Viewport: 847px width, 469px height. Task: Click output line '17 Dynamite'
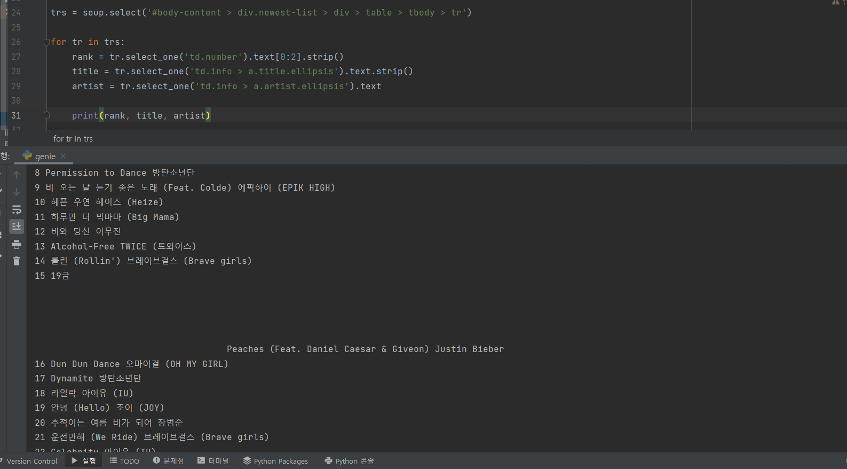point(88,378)
